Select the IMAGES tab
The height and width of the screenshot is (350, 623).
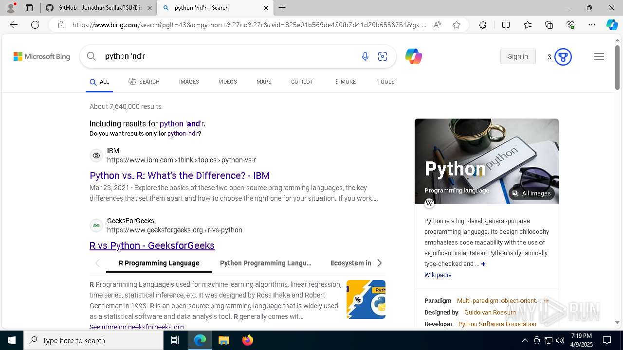(189, 82)
